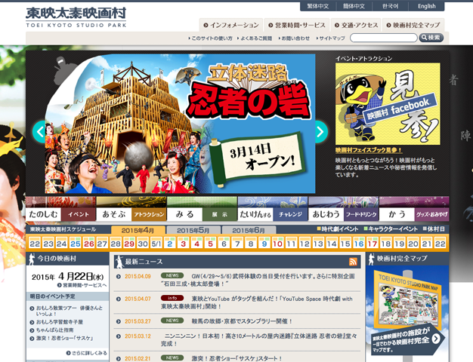Open おもしろ散策ツアー event link
This screenshot has height=362, width=473.
[69, 311]
